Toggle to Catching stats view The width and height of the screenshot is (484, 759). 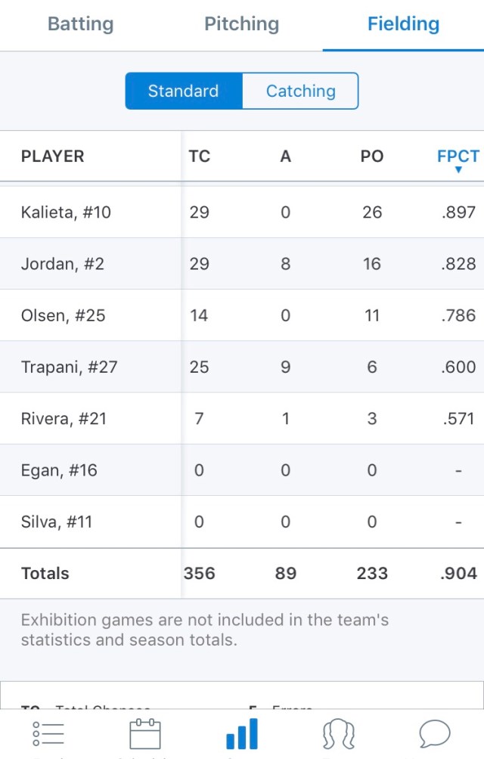click(x=300, y=91)
